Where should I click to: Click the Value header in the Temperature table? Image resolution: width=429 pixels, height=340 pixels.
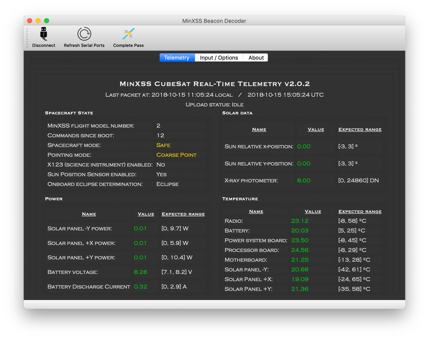pos(313,212)
